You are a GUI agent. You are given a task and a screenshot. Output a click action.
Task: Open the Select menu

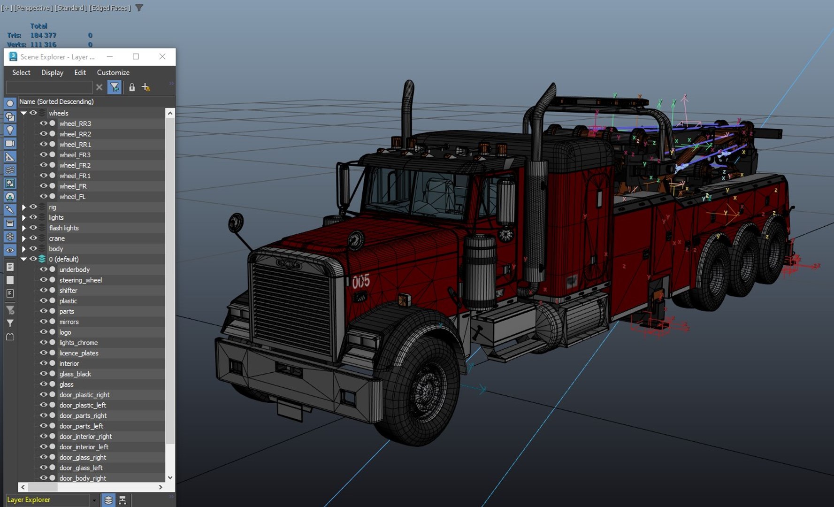pos(21,72)
